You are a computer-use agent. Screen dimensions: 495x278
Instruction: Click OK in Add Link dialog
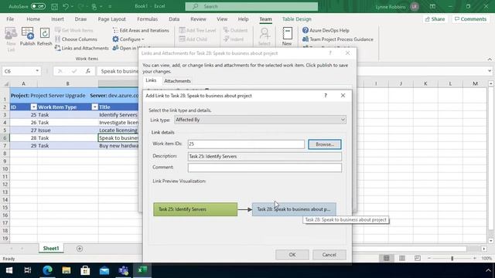click(x=292, y=255)
